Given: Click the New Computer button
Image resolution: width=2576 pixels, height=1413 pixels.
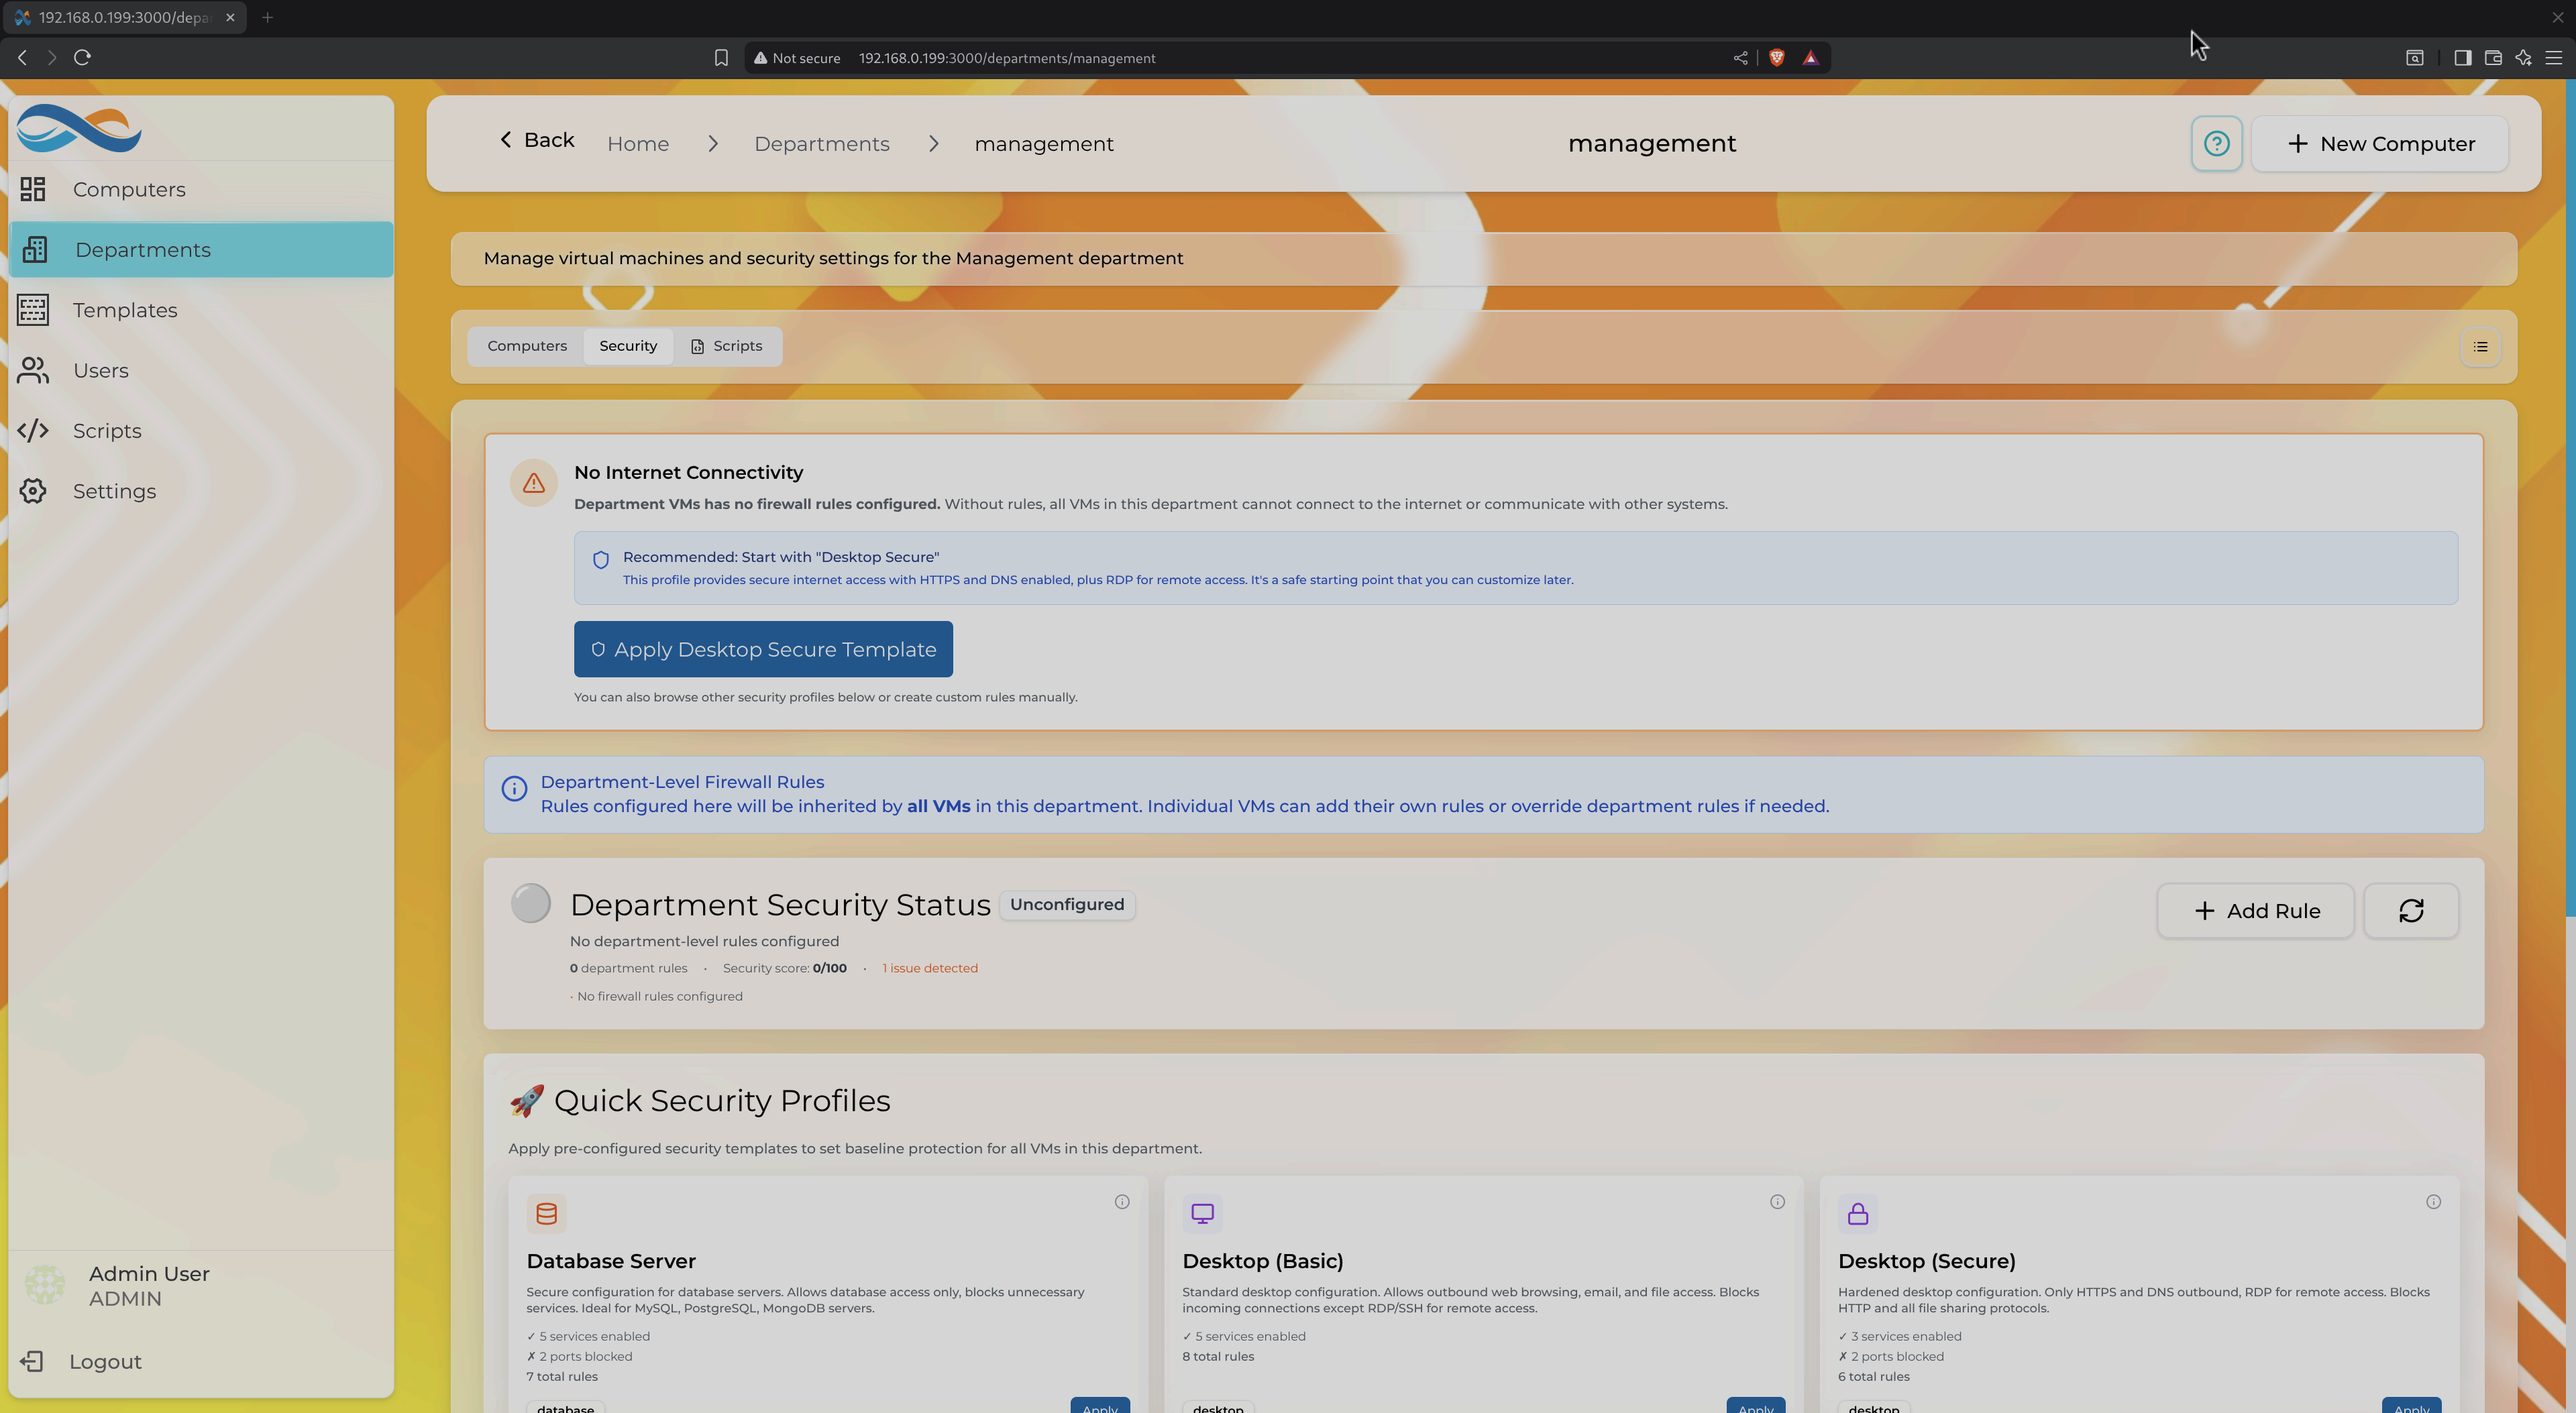Looking at the screenshot, I should pos(2379,144).
